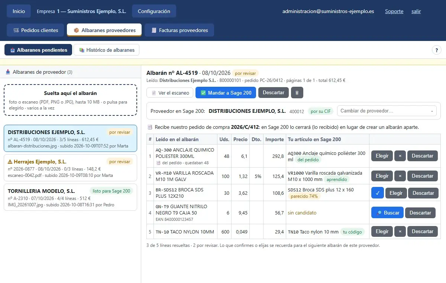446x283 pixels.
Task: Click the administracion@suministros-ejemplo.es account text
Action: [x=328, y=11]
